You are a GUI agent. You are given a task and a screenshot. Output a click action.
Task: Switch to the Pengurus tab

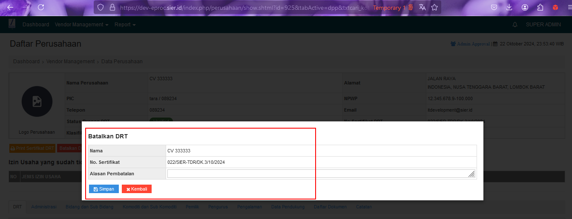[218, 207]
